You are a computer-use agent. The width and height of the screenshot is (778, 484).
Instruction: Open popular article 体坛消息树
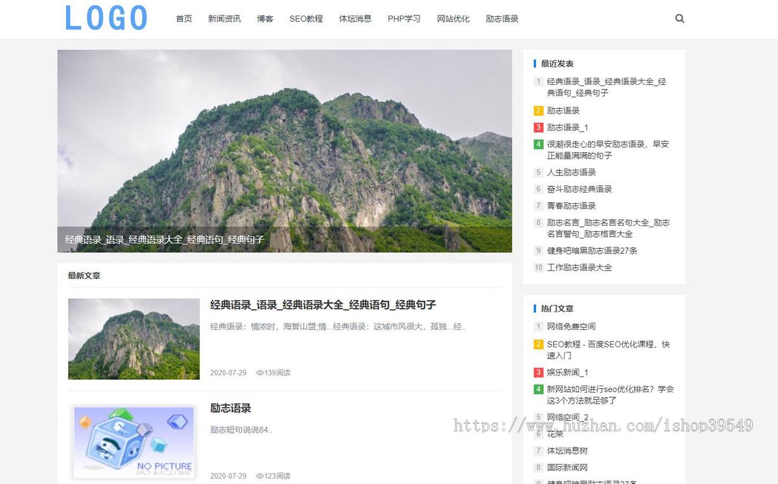[x=567, y=451]
